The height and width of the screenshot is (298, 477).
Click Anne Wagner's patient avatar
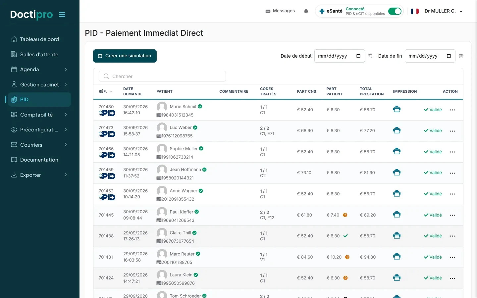[x=162, y=191]
